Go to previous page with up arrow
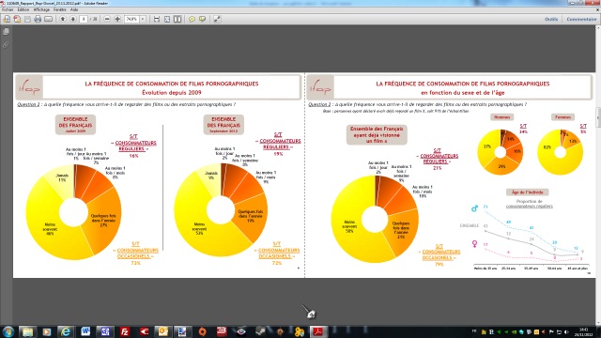The width and height of the screenshot is (601, 338). pyautogui.click(x=63, y=19)
